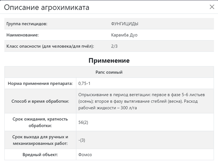Click the "Вредный объект" row label

tap(40, 155)
